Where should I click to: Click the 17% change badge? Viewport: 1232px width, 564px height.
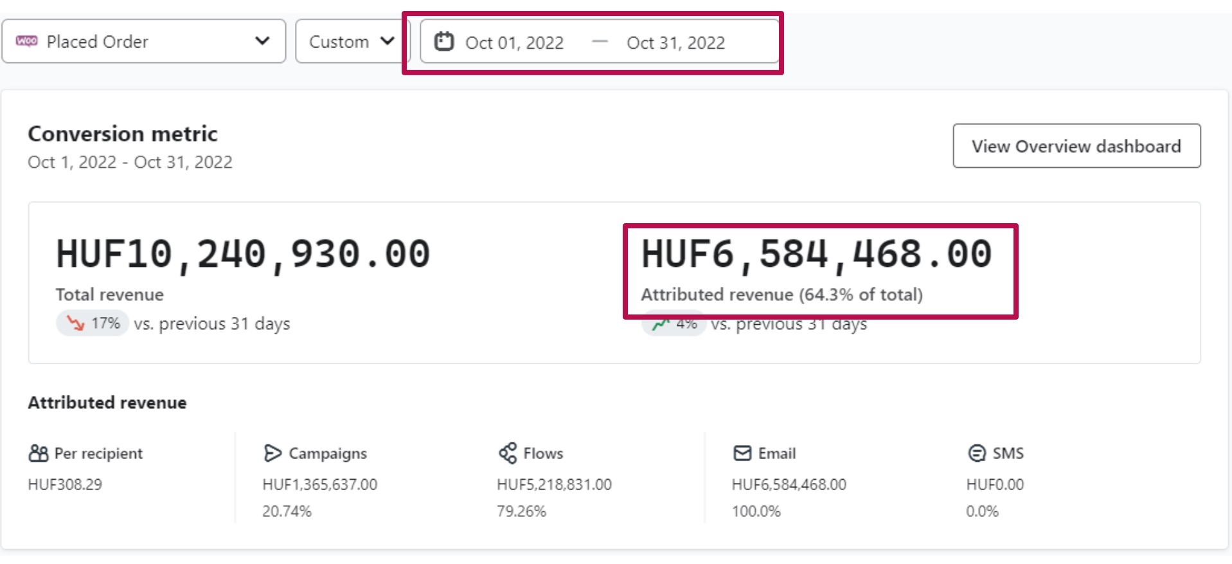coord(93,323)
